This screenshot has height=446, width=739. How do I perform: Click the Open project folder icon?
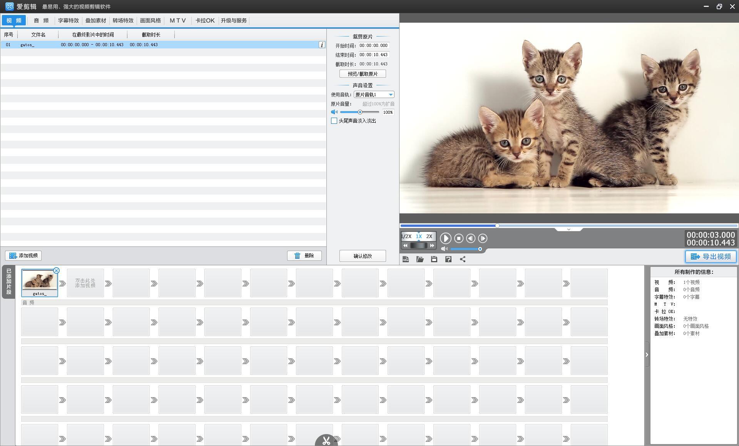(x=420, y=259)
